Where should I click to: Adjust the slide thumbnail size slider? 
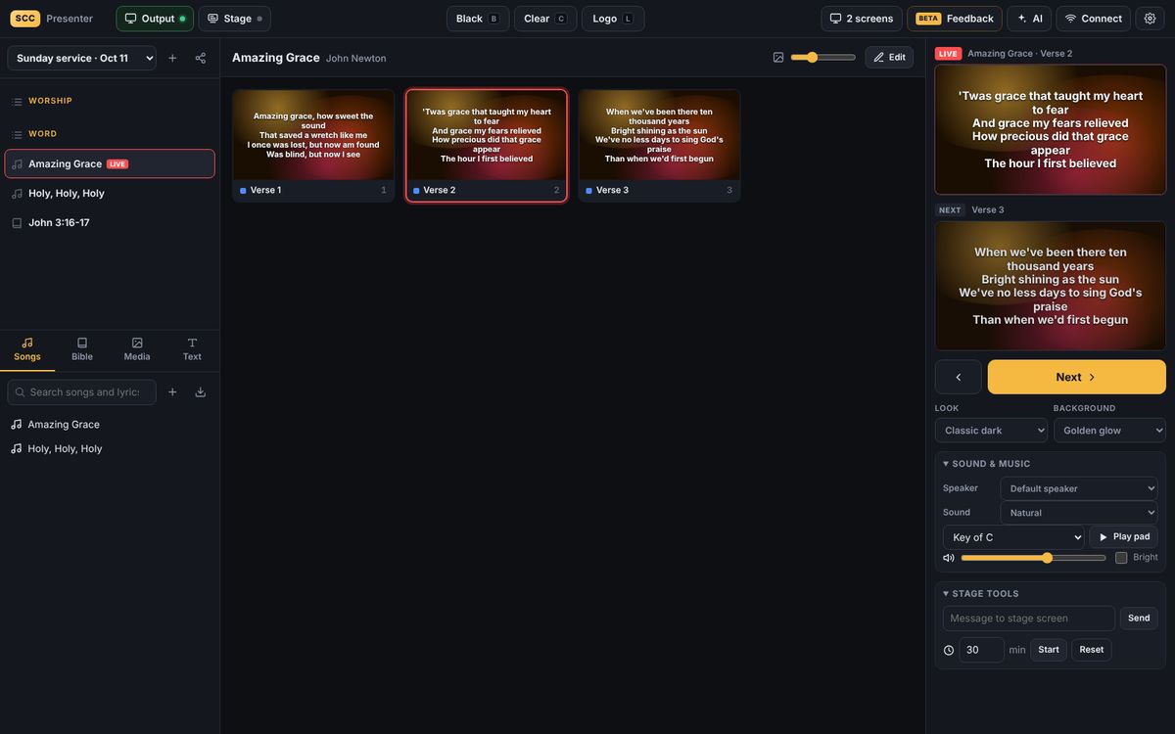pos(823,58)
